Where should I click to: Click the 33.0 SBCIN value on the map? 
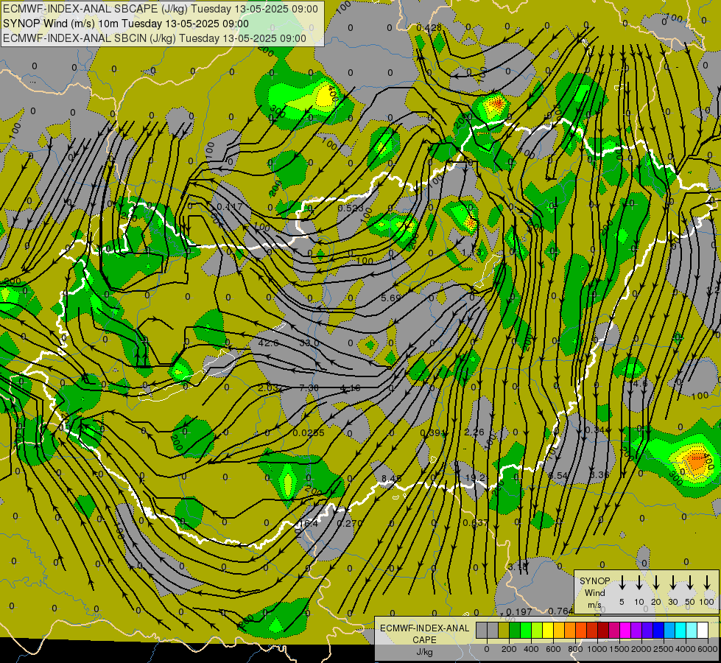(309, 343)
